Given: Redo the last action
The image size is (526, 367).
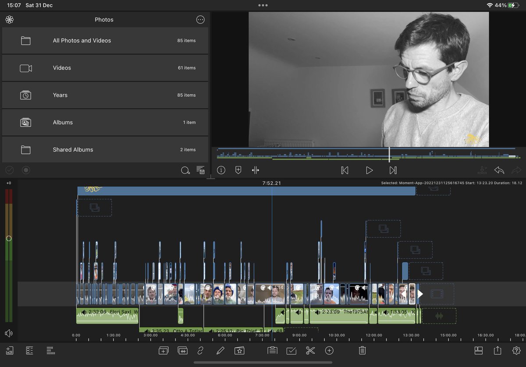Looking at the screenshot, I should (x=516, y=170).
